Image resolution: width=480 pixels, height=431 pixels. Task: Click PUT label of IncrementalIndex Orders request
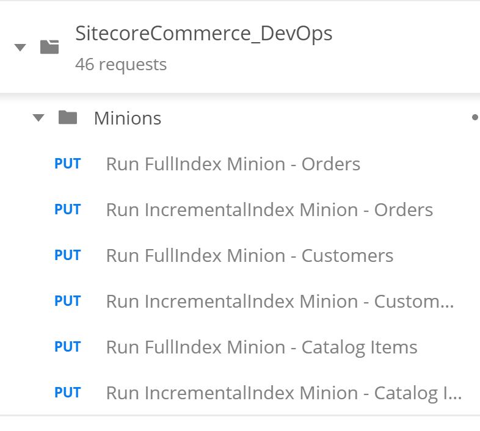(67, 209)
